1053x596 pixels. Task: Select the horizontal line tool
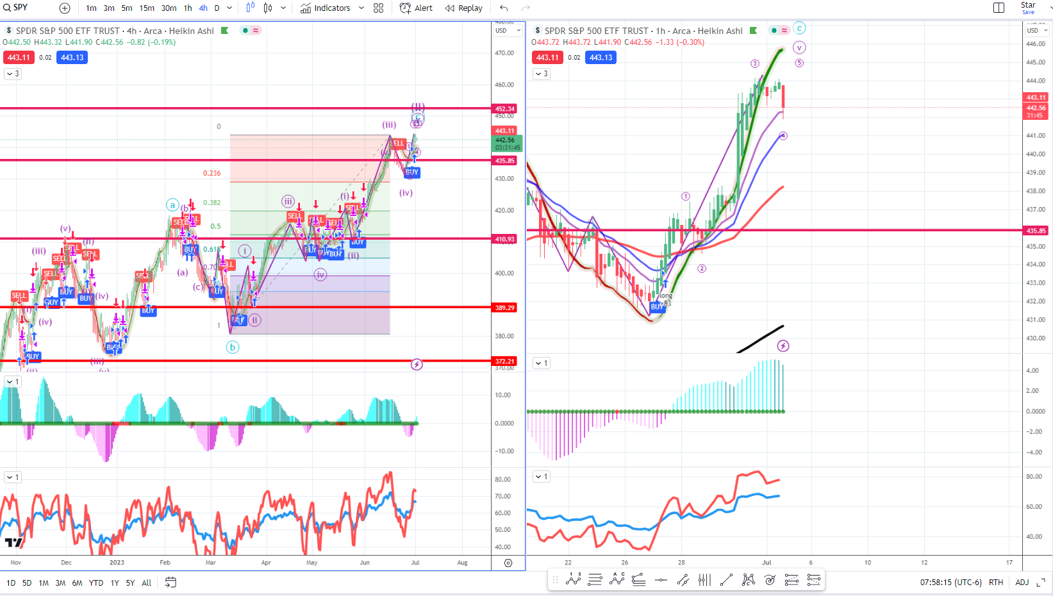661,580
